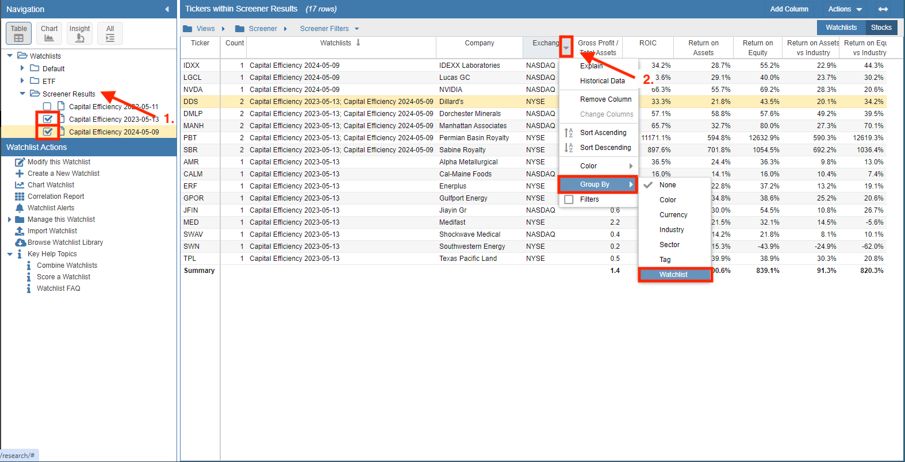Select Remove Column menu item
The image size is (905, 462).
(605, 99)
